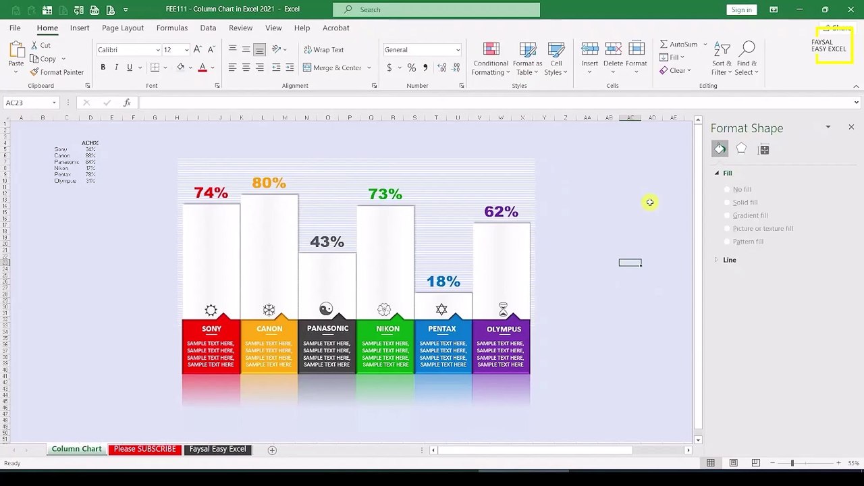Click Cell Styles button
Viewport: 864px width, 486px height.
coord(556,59)
